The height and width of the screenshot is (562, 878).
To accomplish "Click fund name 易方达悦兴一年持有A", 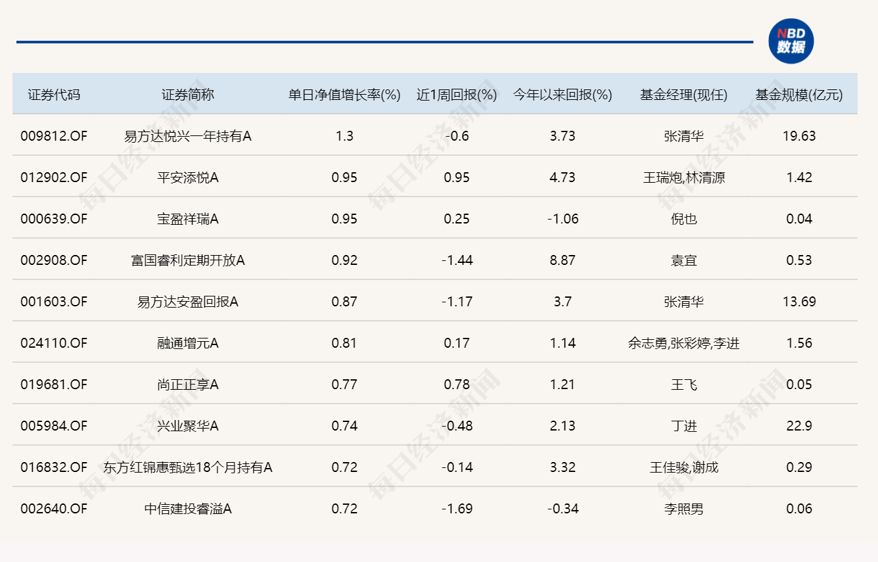I will click(188, 136).
